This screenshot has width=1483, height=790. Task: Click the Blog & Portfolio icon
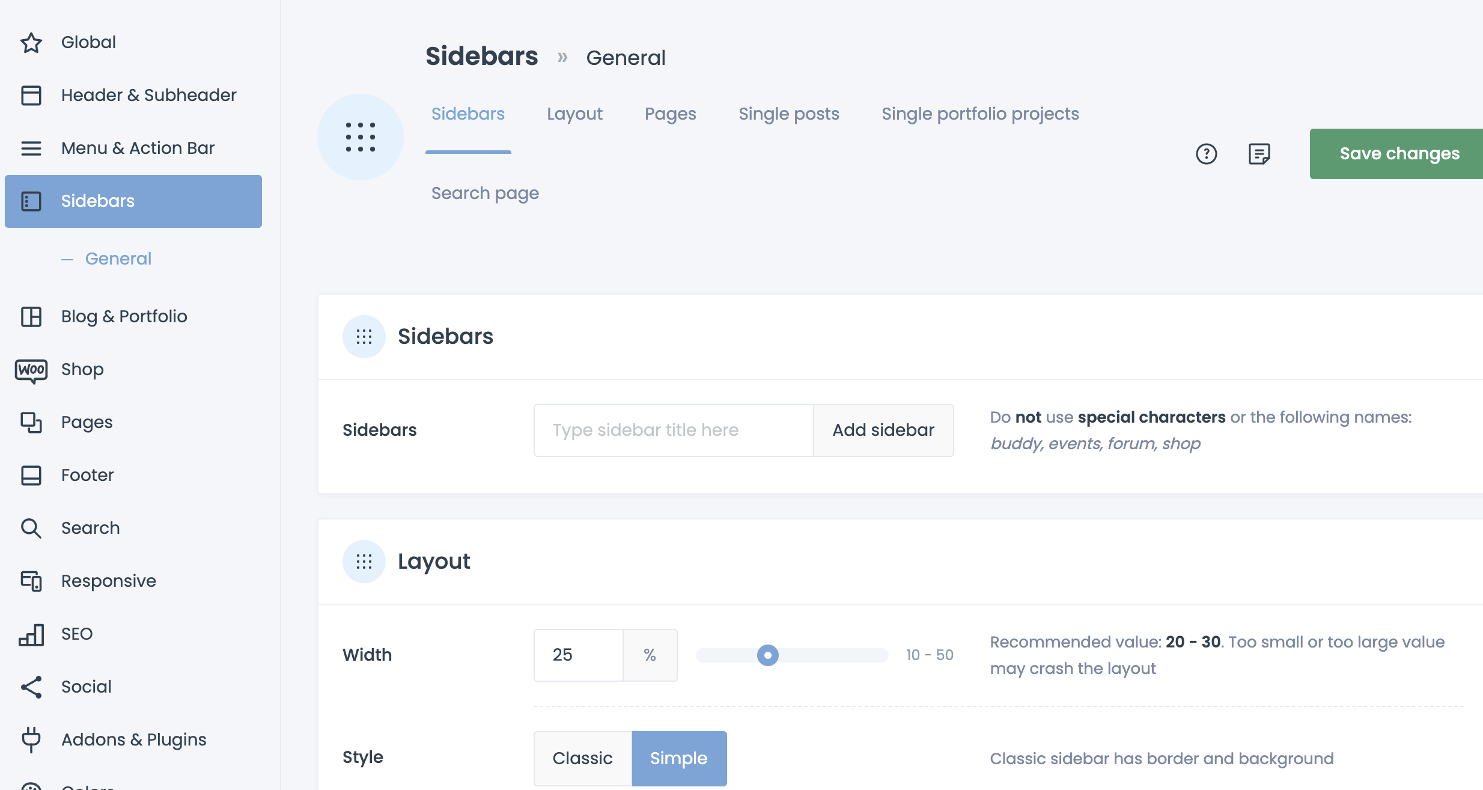[31, 317]
